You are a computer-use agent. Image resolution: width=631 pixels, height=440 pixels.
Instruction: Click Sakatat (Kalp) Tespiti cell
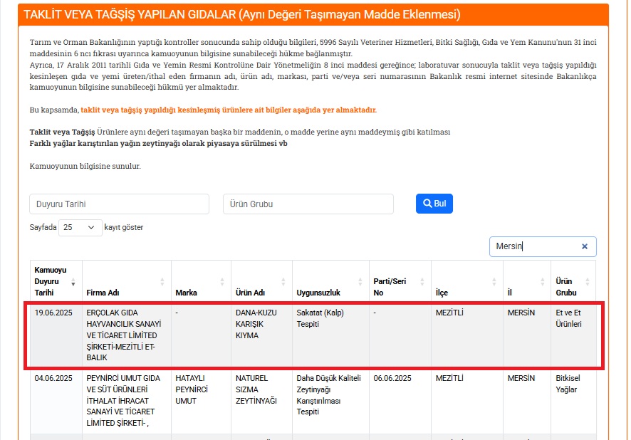pyautogui.click(x=330, y=335)
